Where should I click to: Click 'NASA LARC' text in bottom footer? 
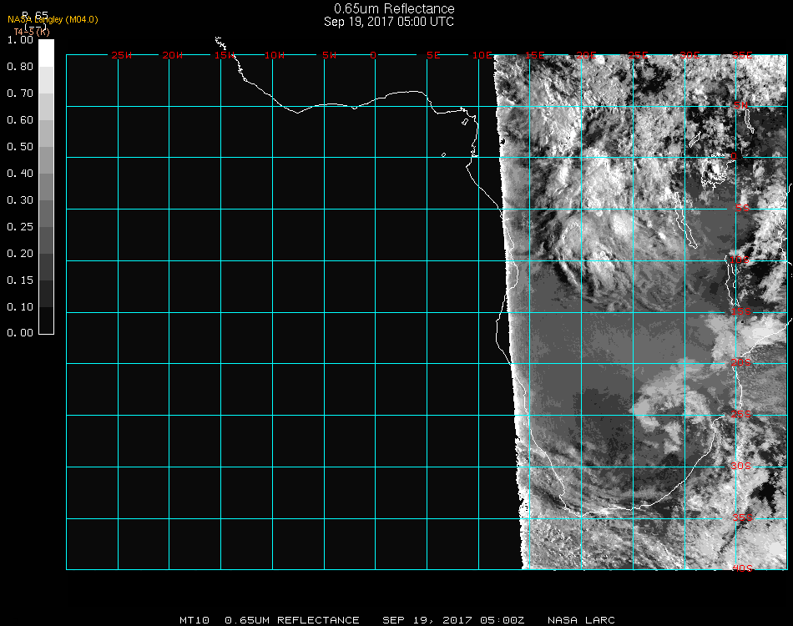[581, 620]
